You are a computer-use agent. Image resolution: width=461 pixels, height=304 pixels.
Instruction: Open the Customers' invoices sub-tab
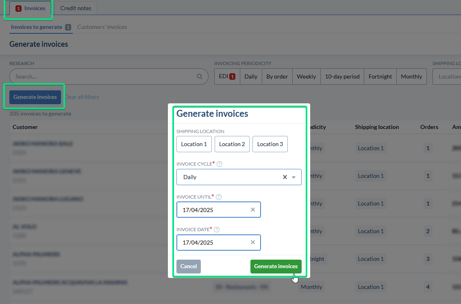pyautogui.click(x=102, y=27)
